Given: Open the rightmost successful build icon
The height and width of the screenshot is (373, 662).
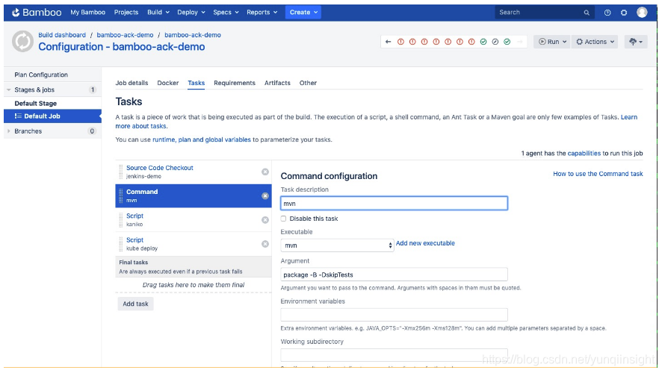Looking at the screenshot, I should [x=507, y=42].
